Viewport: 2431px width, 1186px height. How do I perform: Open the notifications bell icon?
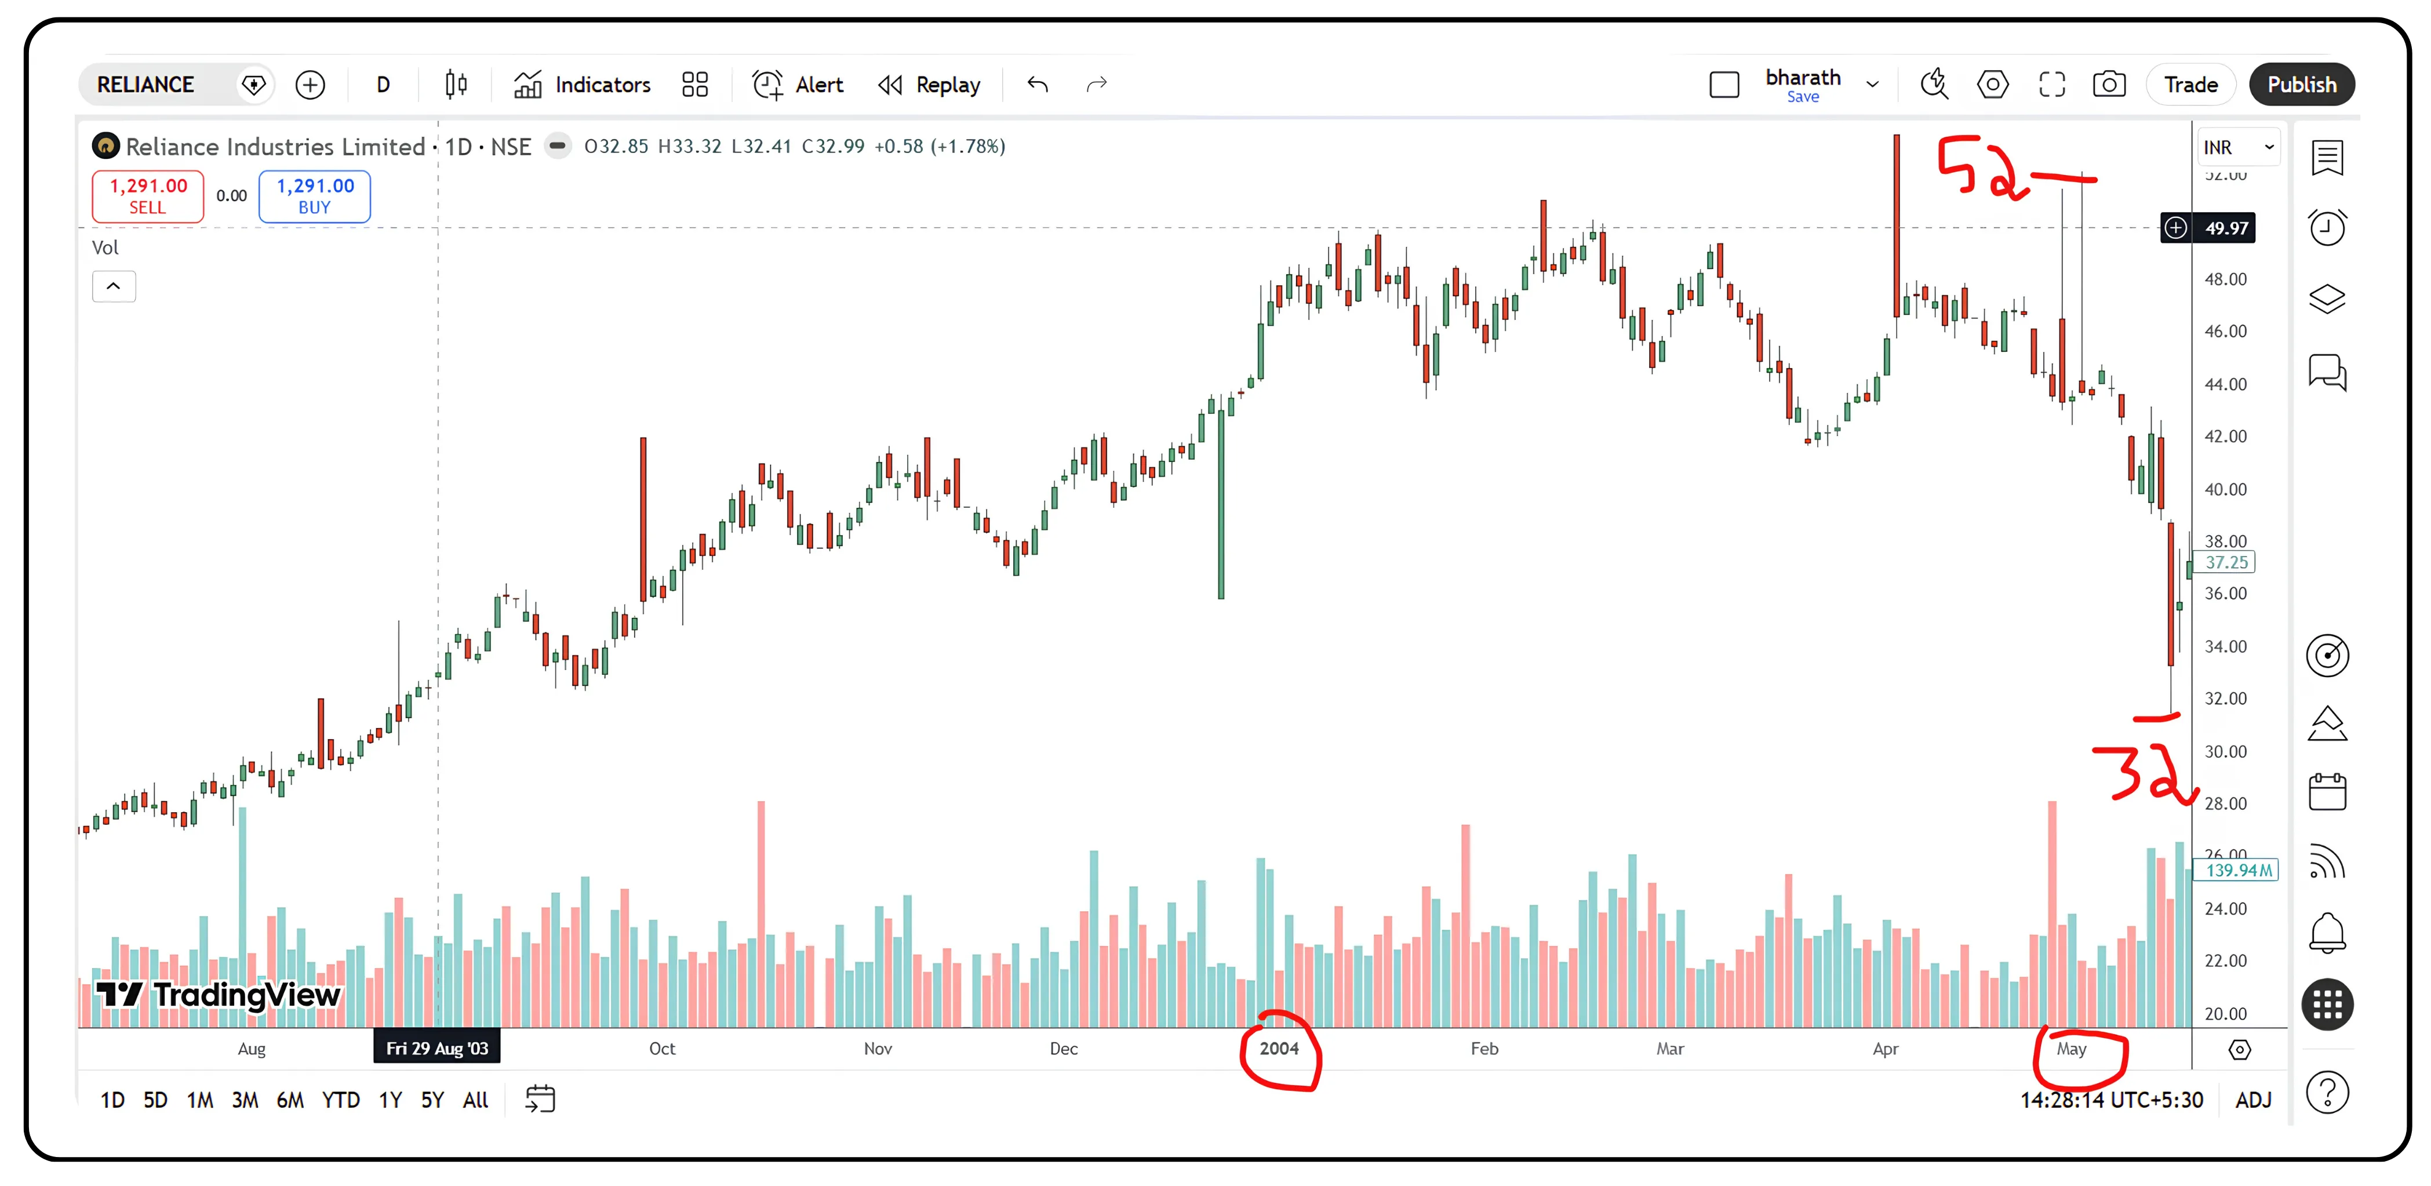click(2326, 933)
